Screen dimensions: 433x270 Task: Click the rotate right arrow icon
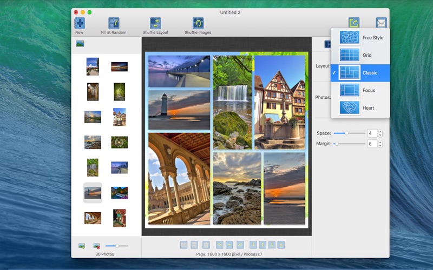coord(240,245)
